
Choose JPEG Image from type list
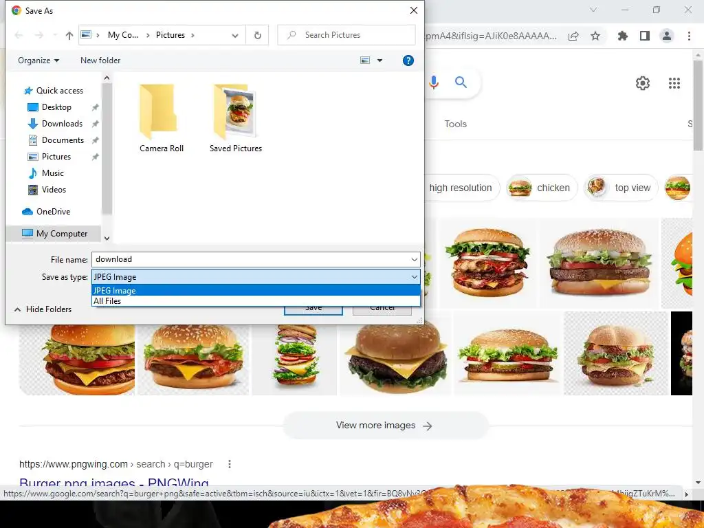pos(256,291)
